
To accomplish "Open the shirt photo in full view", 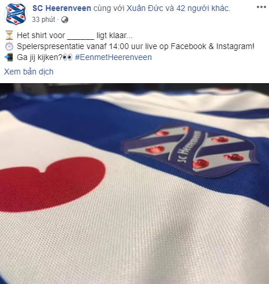I will click(x=134, y=184).
